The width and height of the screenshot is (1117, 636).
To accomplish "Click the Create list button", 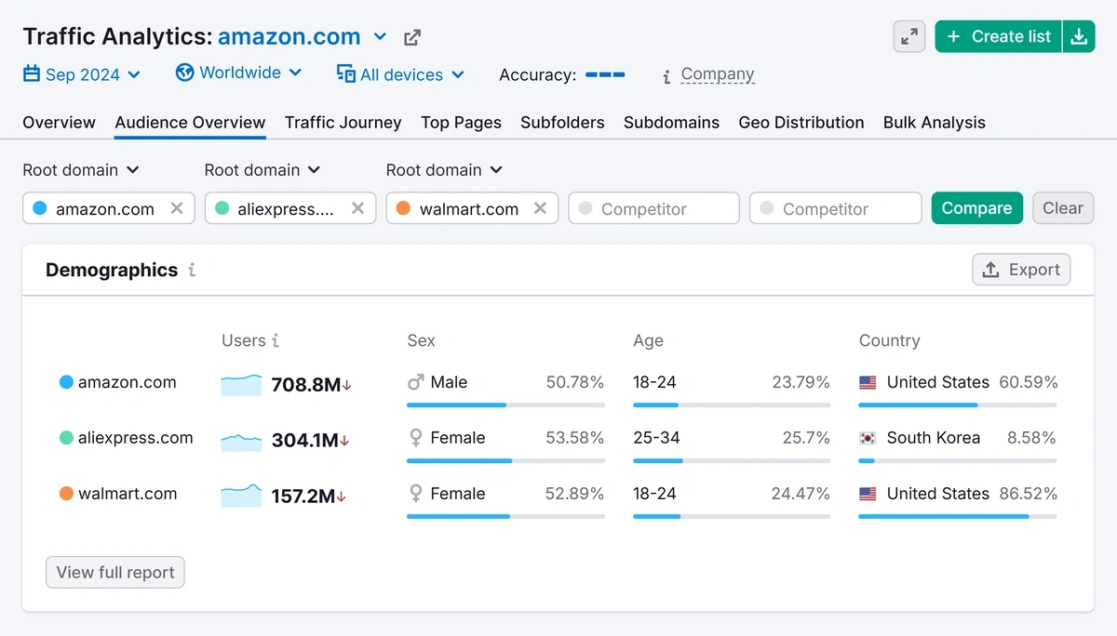I will (998, 36).
